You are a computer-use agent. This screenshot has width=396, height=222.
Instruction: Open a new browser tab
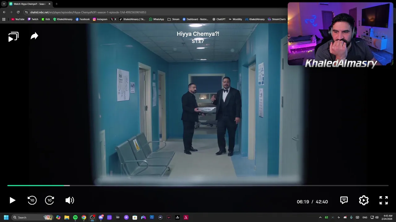pos(57,4)
